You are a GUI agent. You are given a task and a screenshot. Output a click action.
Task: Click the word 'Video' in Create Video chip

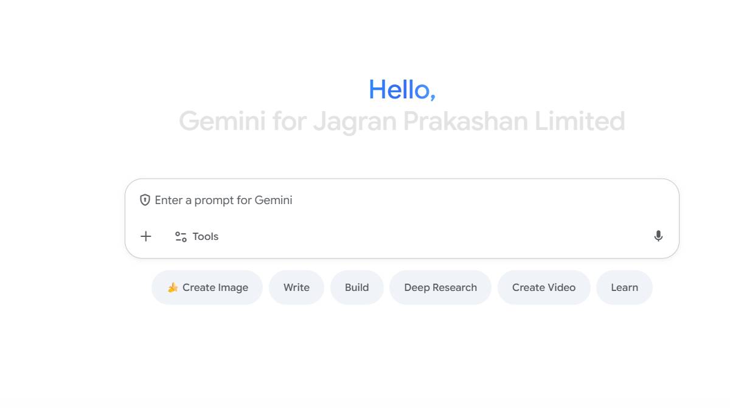click(x=560, y=287)
